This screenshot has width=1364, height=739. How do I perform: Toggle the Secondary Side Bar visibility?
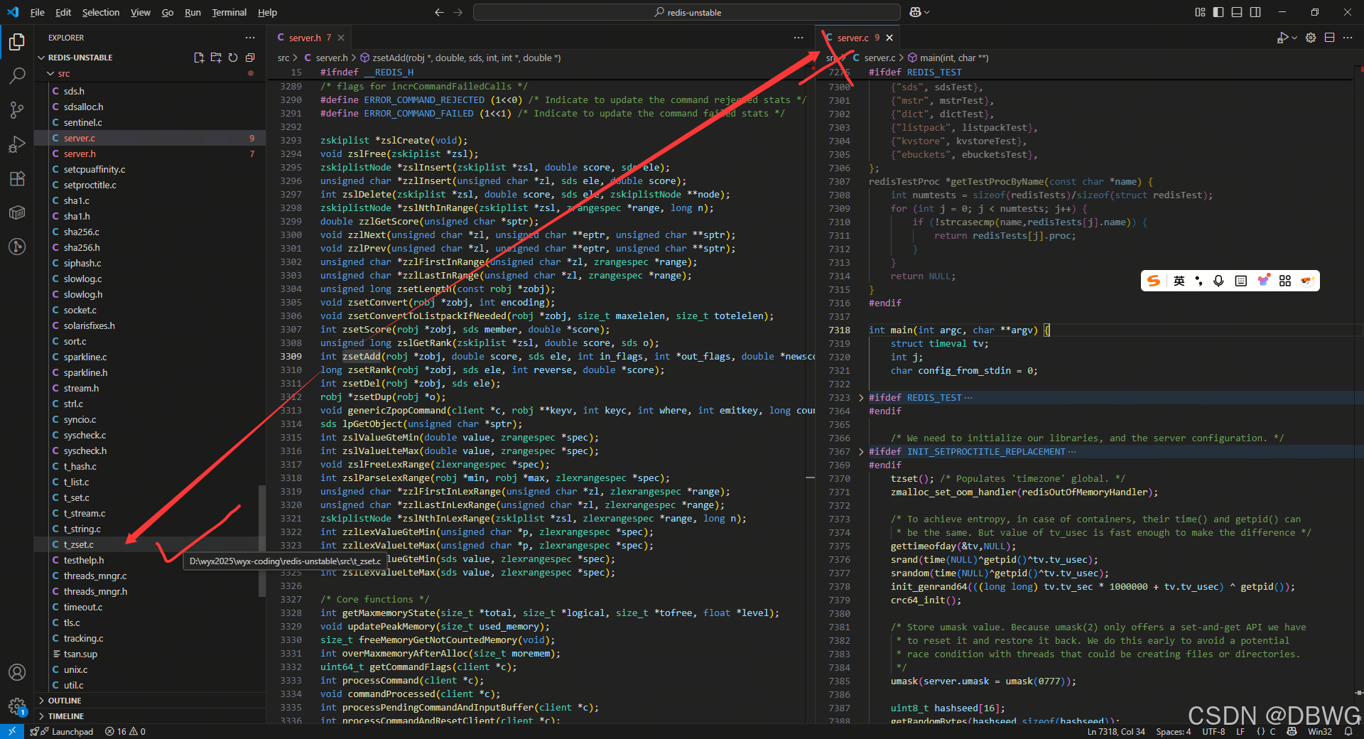coord(1255,12)
